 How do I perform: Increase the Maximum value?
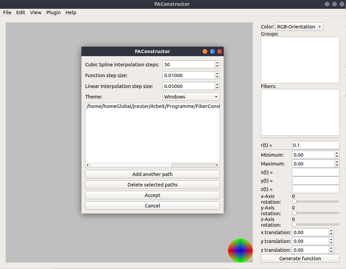pyautogui.click(x=337, y=162)
